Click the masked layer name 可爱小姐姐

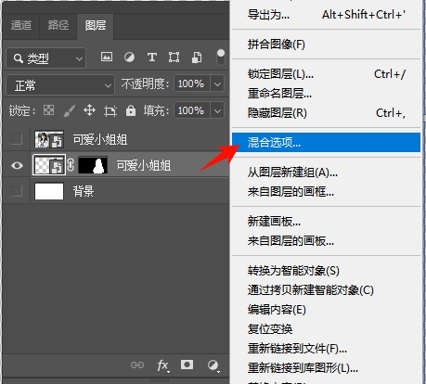[144, 165]
